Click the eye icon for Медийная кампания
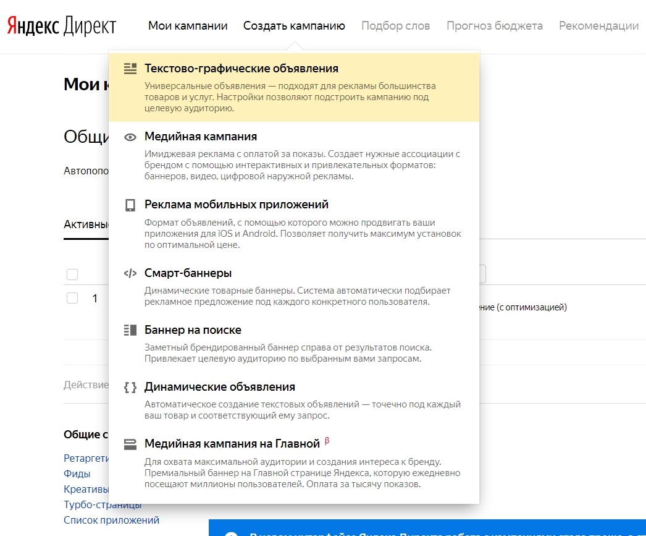646x536 pixels. click(130, 137)
